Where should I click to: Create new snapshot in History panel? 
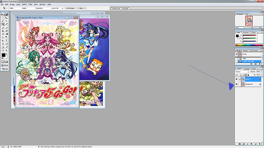pyautogui.click(x=256, y=64)
